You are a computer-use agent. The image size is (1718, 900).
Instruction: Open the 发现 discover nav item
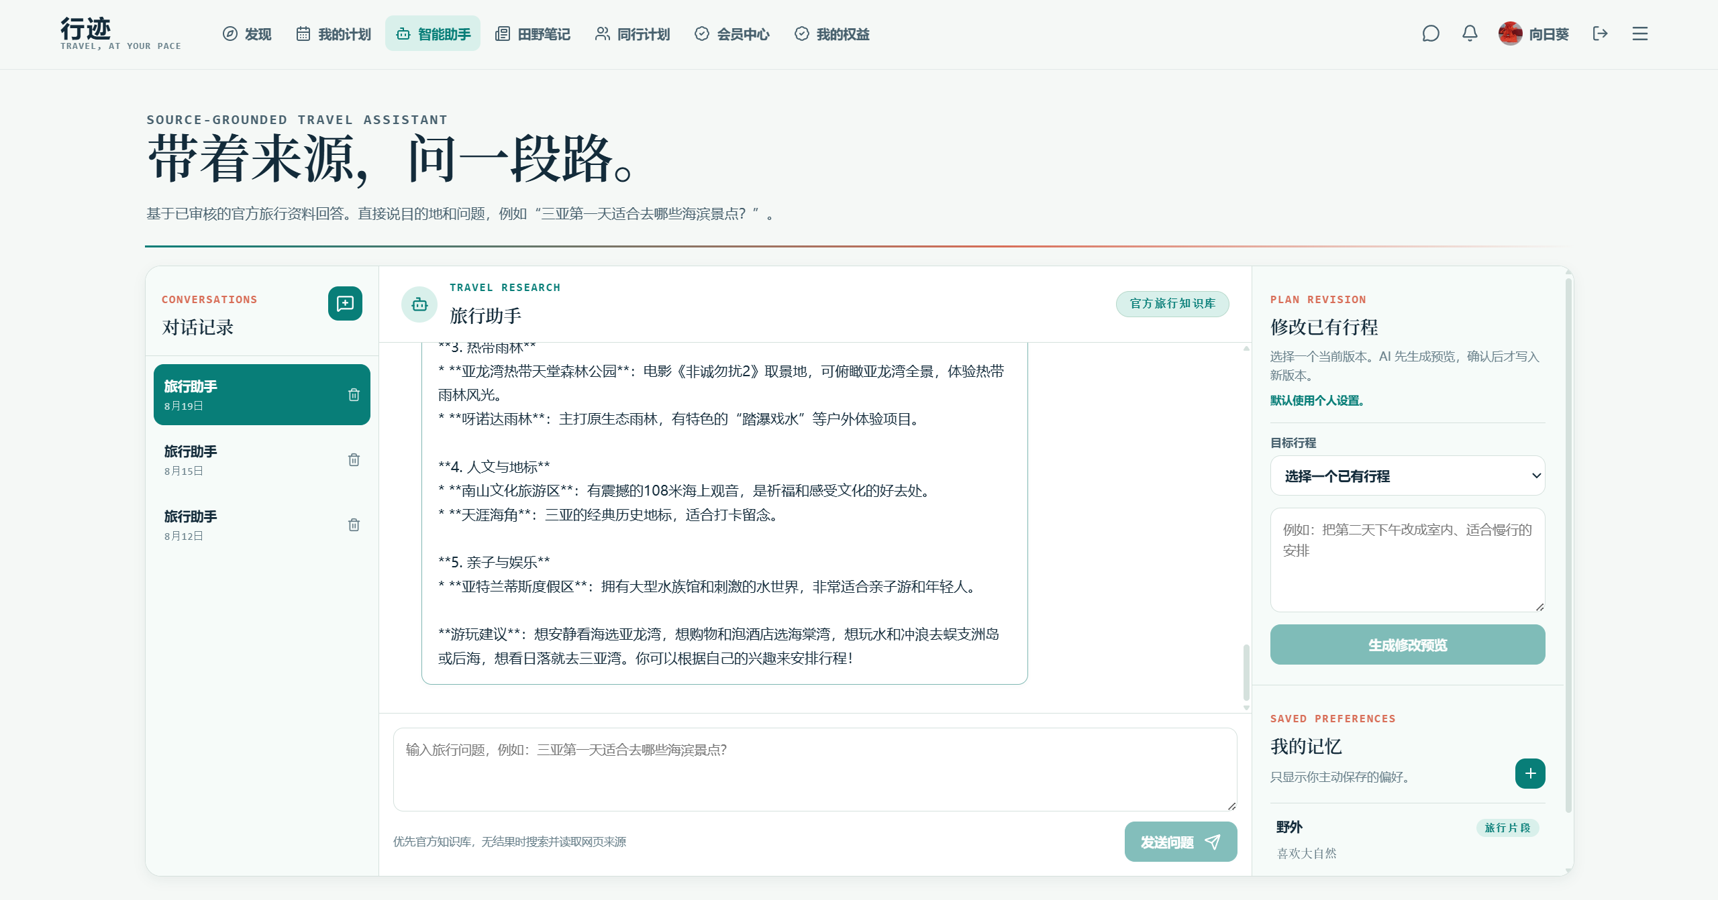tap(247, 34)
